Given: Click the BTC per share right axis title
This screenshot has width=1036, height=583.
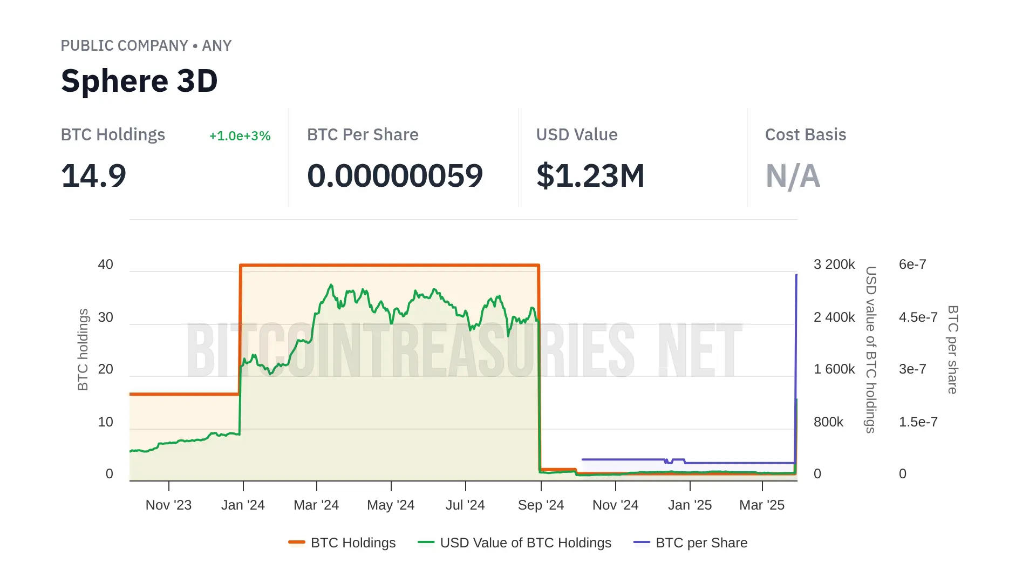Looking at the screenshot, I should 953,349.
